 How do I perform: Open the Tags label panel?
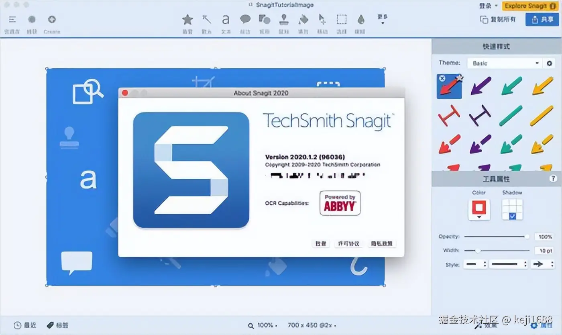pyautogui.click(x=57, y=325)
